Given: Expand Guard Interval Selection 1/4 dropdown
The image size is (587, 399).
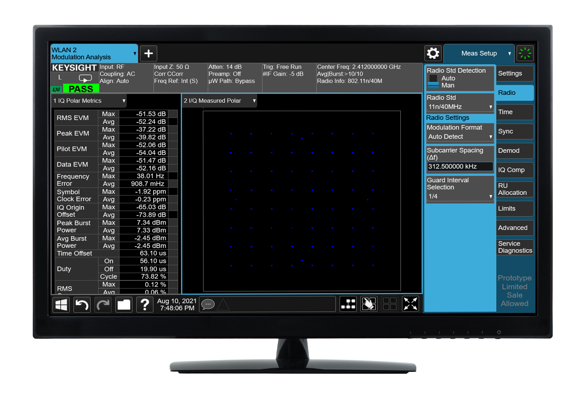Looking at the screenshot, I should [460, 196].
